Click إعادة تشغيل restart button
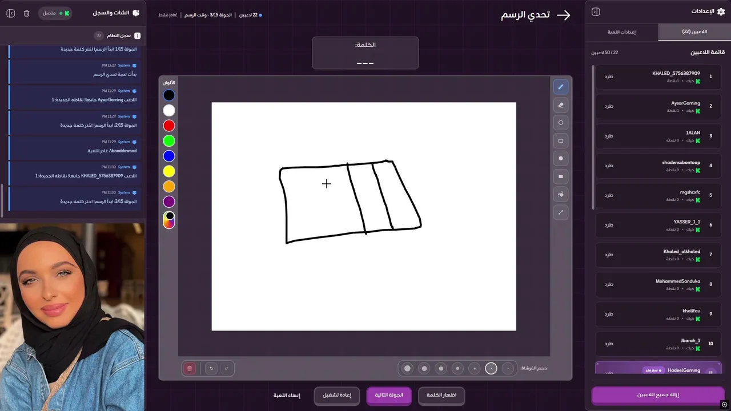 [337, 395]
